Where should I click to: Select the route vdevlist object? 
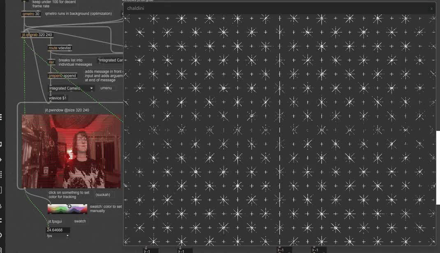click(60, 48)
